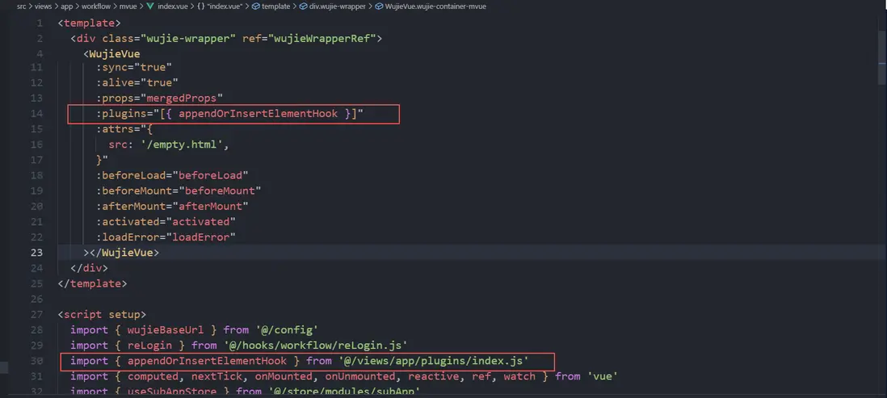
Task: Open the src folder breadcrumb
Action: 22,6
